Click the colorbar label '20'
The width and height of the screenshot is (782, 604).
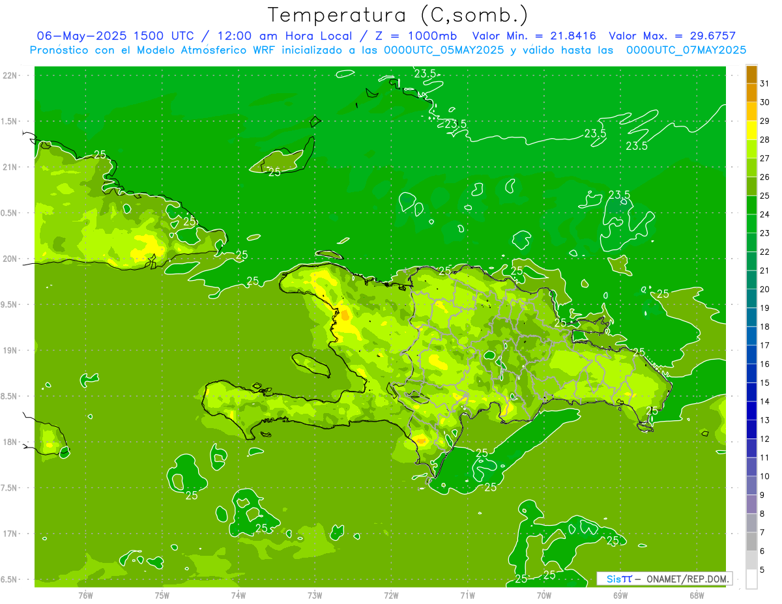pyautogui.click(x=765, y=289)
